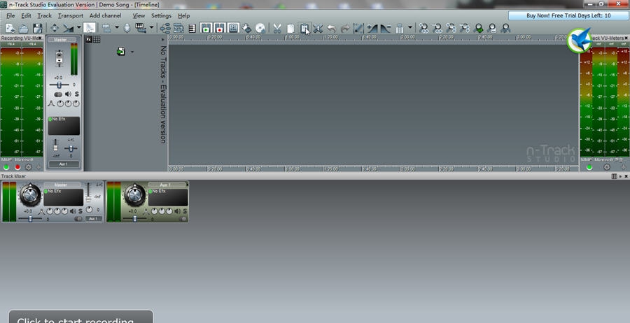
Task: Click the crossed-scissors splice icon
Action: (318, 28)
